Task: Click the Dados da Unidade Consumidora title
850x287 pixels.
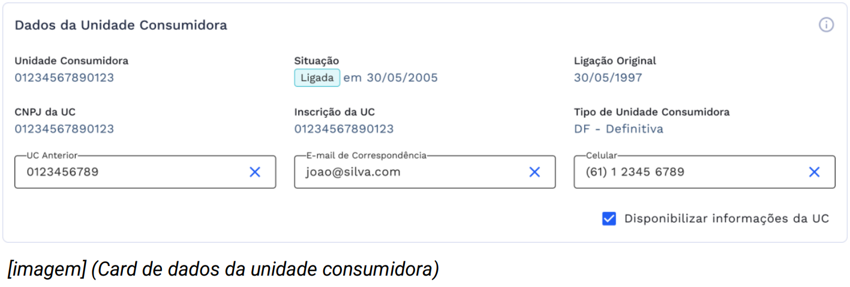Action: coord(121,25)
